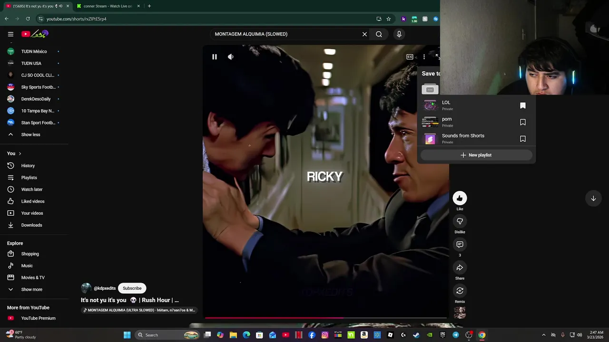Open the purple K extension
609x342 pixels.
point(403,19)
